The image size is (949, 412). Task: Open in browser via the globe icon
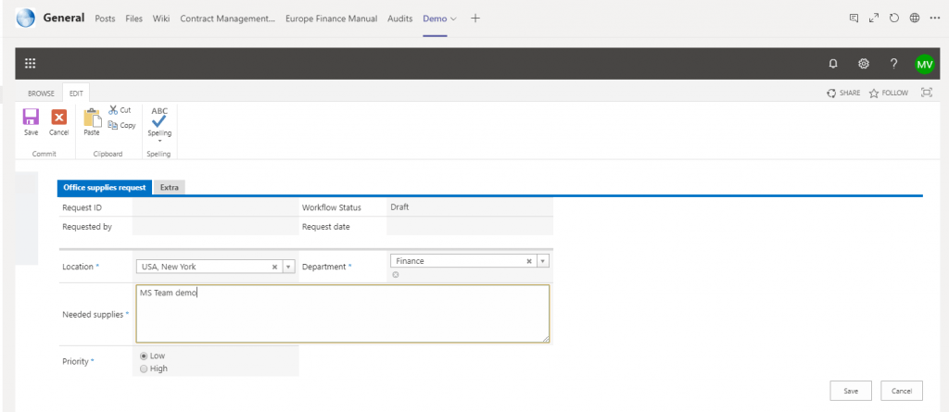click(x=915, y=19)
